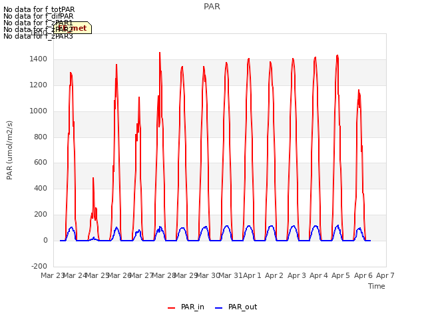Image resolution: width=426 pixels, height=320 pixels.
Task: Click the -200 y-axis tick label
Action: tap(39, 266)
